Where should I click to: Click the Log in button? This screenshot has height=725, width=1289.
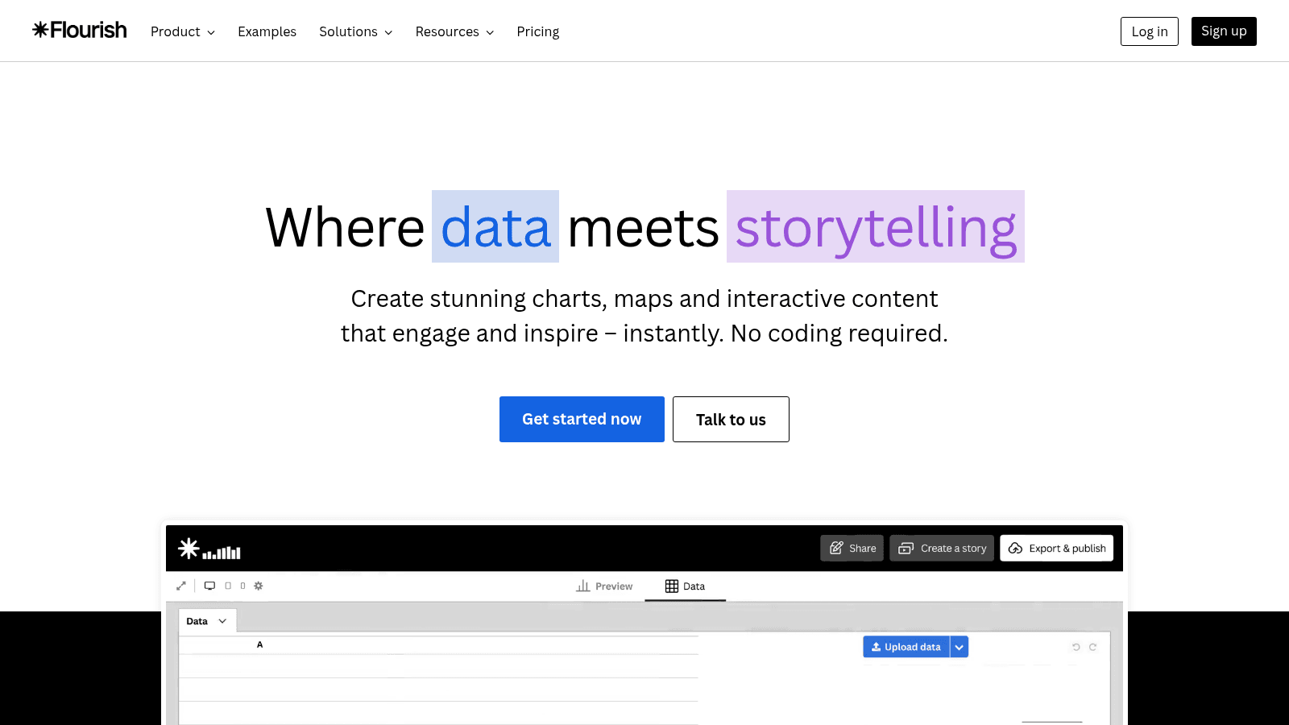click(1150, 31)
